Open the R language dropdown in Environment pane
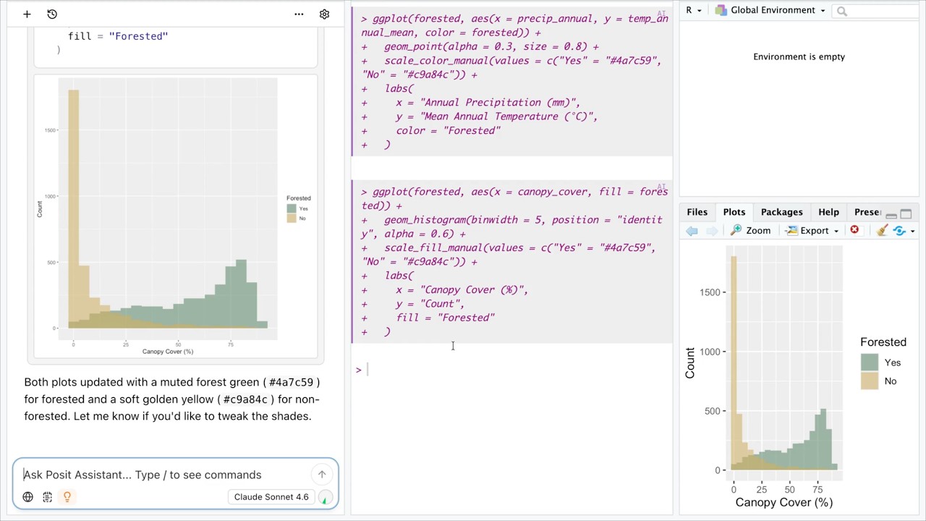Viewport: 926px width, 521px height. [694, 10]
